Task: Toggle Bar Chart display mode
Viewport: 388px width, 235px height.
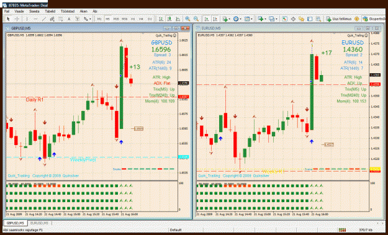Action: coord(161,19)
